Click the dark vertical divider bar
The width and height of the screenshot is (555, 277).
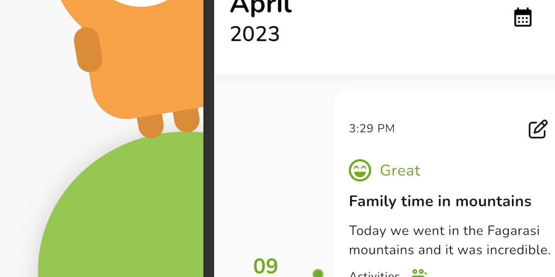tap(209, 138)
